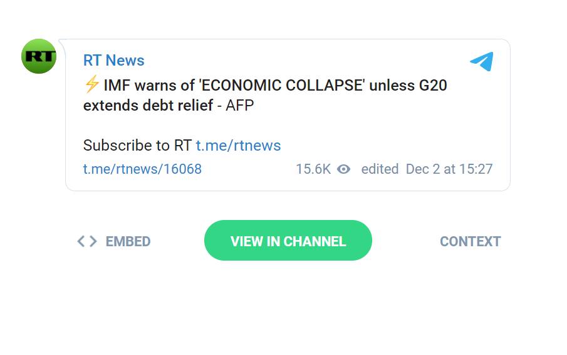Open the RT News channel name
Viewport: 567px width, 355px height.
pos(113,61)
